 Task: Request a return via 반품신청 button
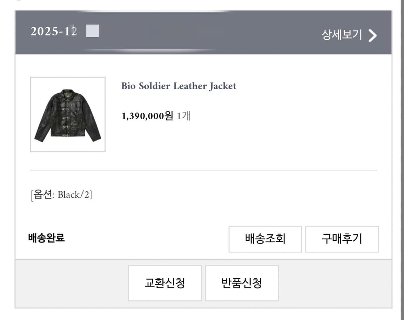[242, 283]
